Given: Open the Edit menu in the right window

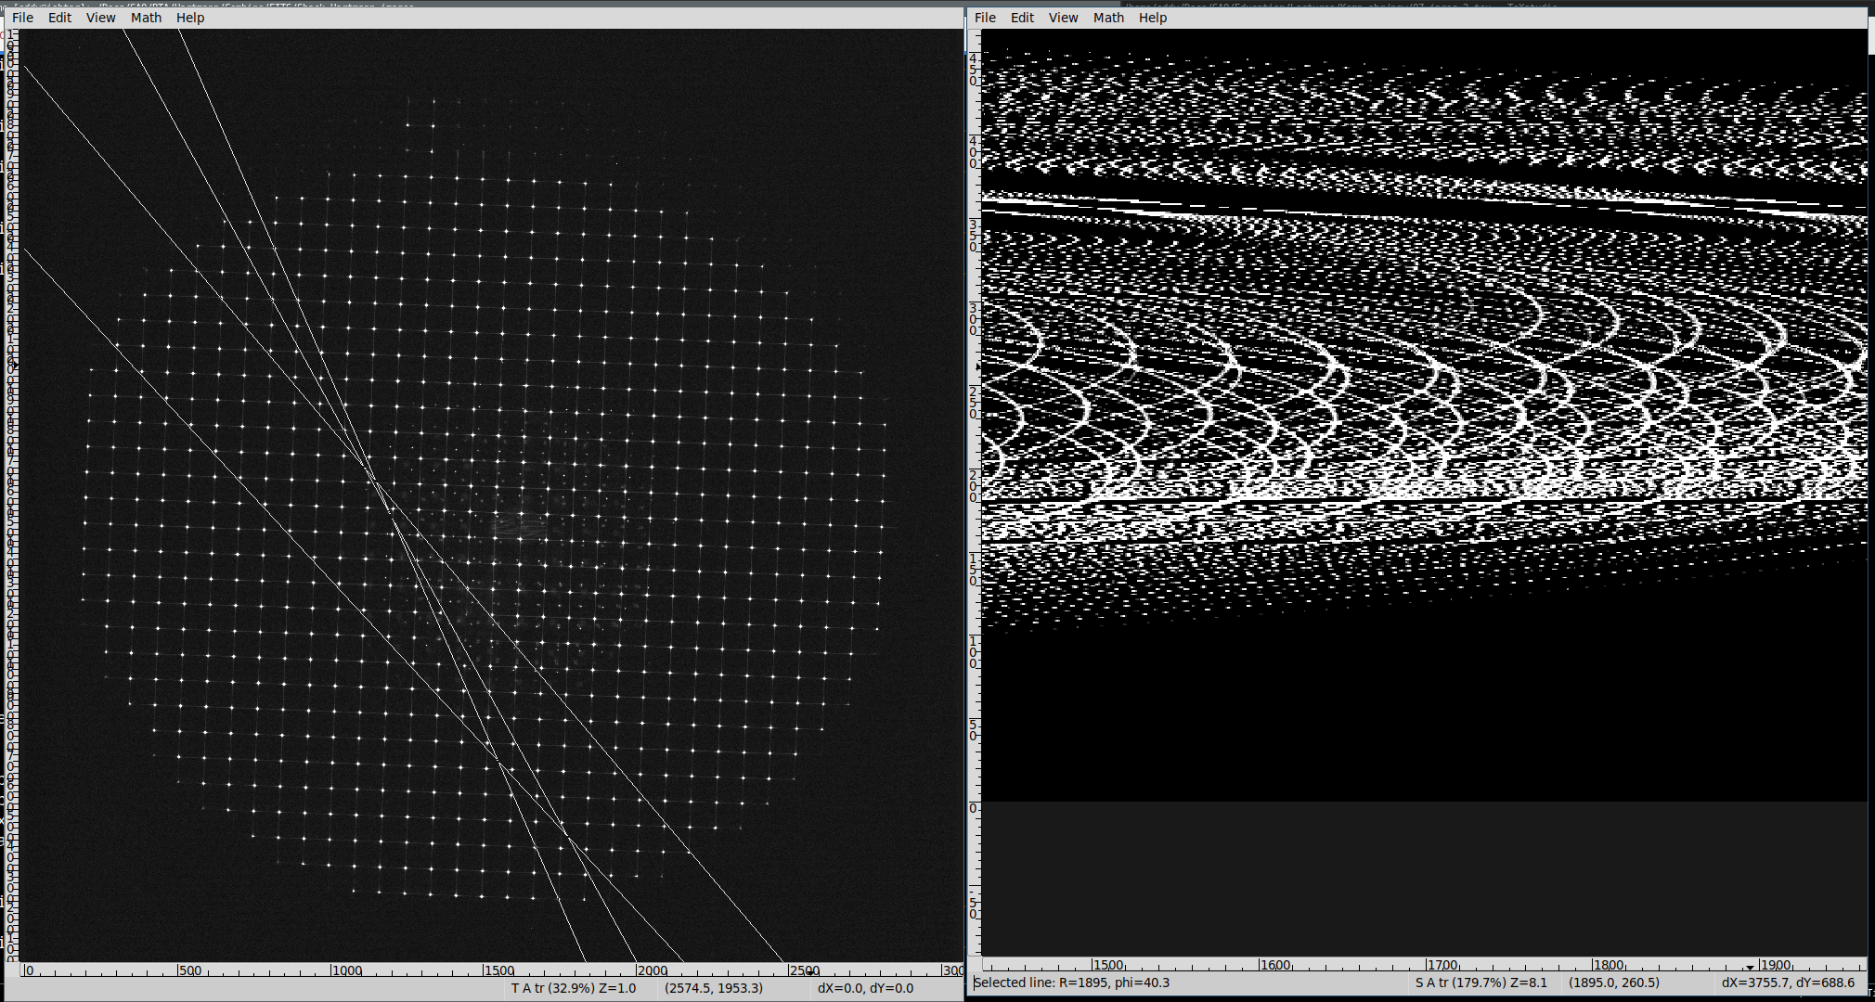Looking at the screenshot, I should [x=1022, y=18].
